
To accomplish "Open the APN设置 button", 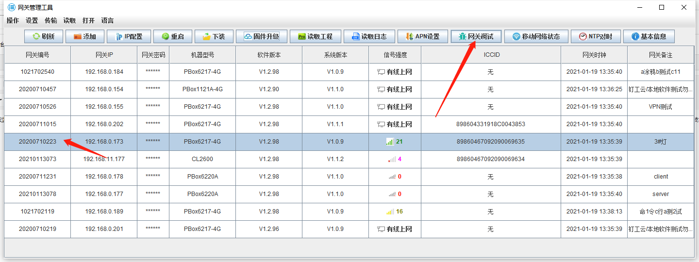I will (x=422, y=36).
